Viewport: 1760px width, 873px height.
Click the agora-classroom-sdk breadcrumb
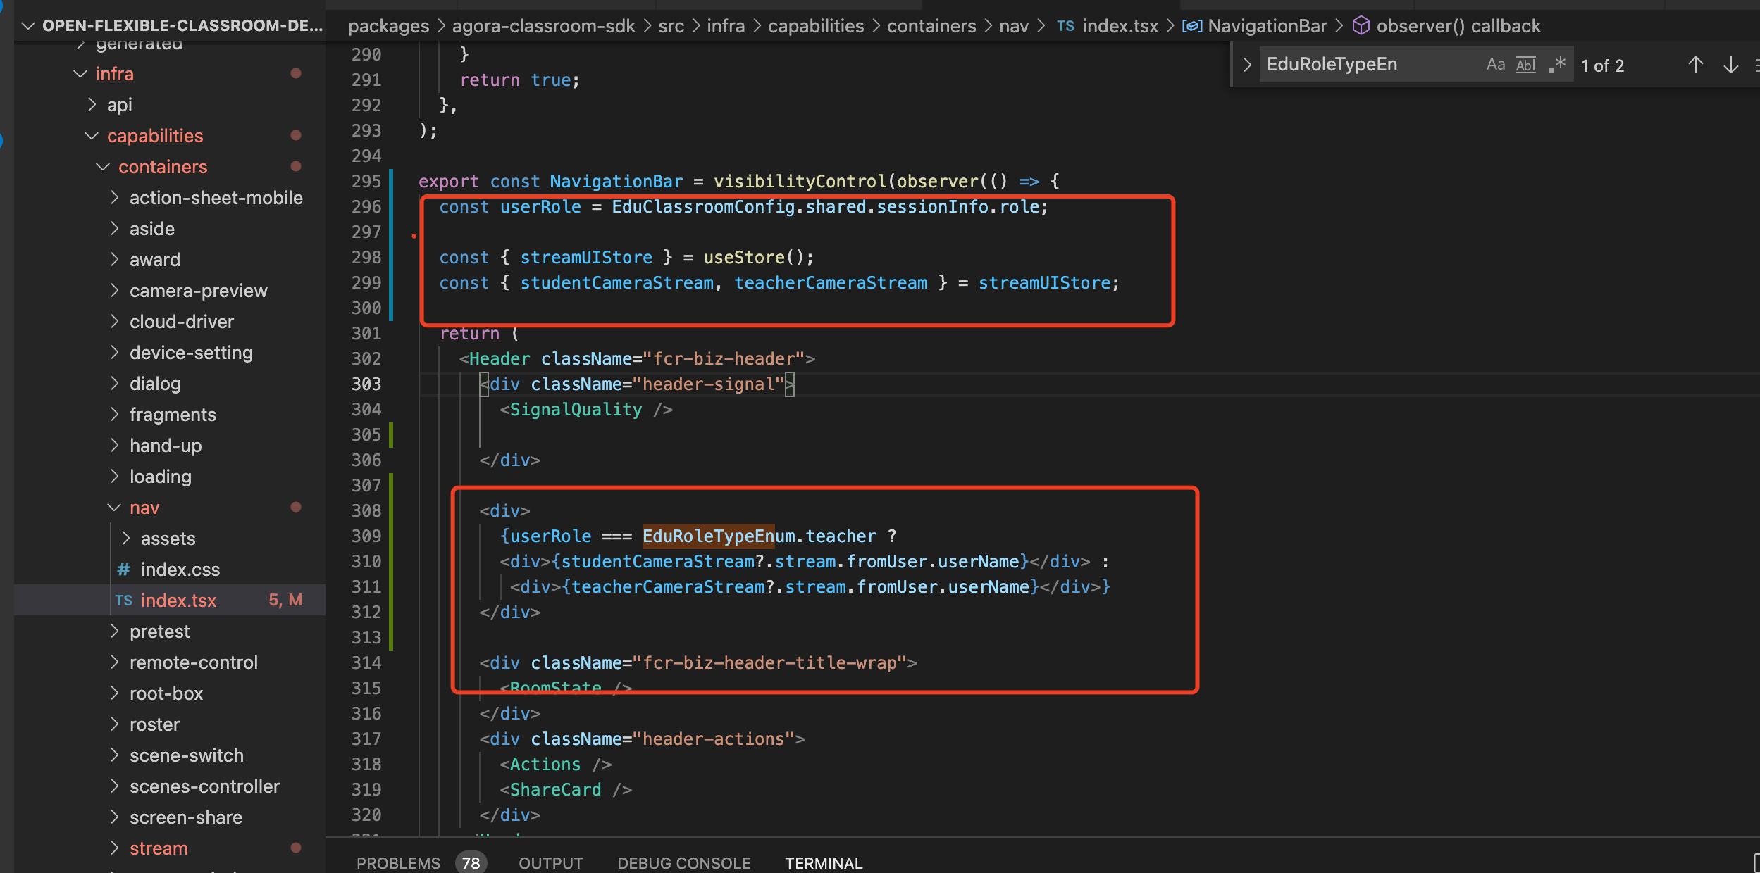[x=544, y=27]
